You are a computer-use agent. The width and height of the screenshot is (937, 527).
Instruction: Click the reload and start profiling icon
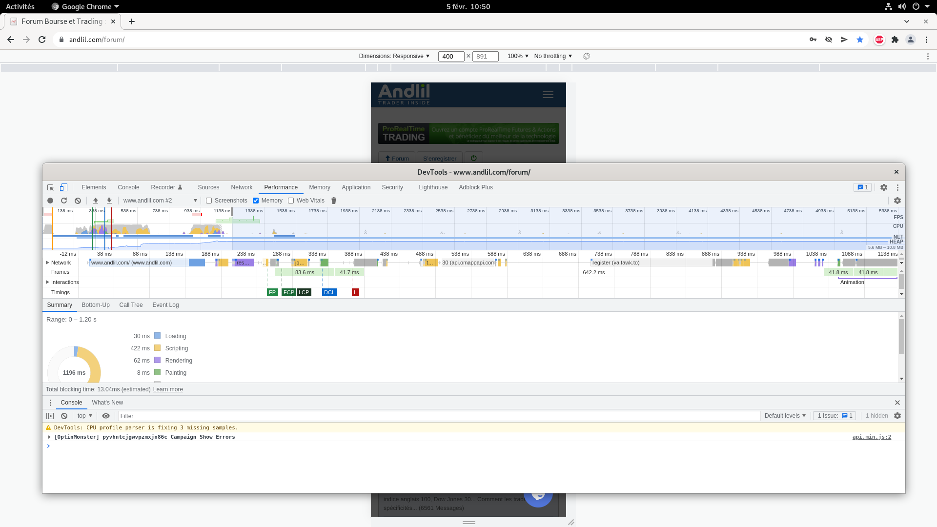click(64, 201)
